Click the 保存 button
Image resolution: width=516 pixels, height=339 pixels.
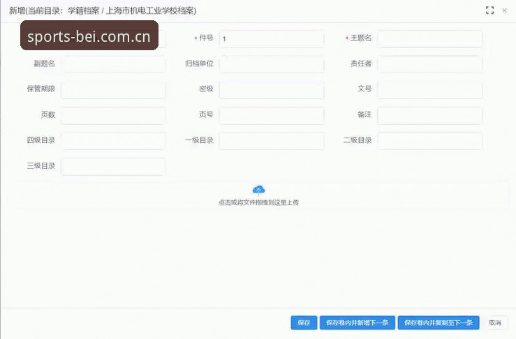point(304,322)
